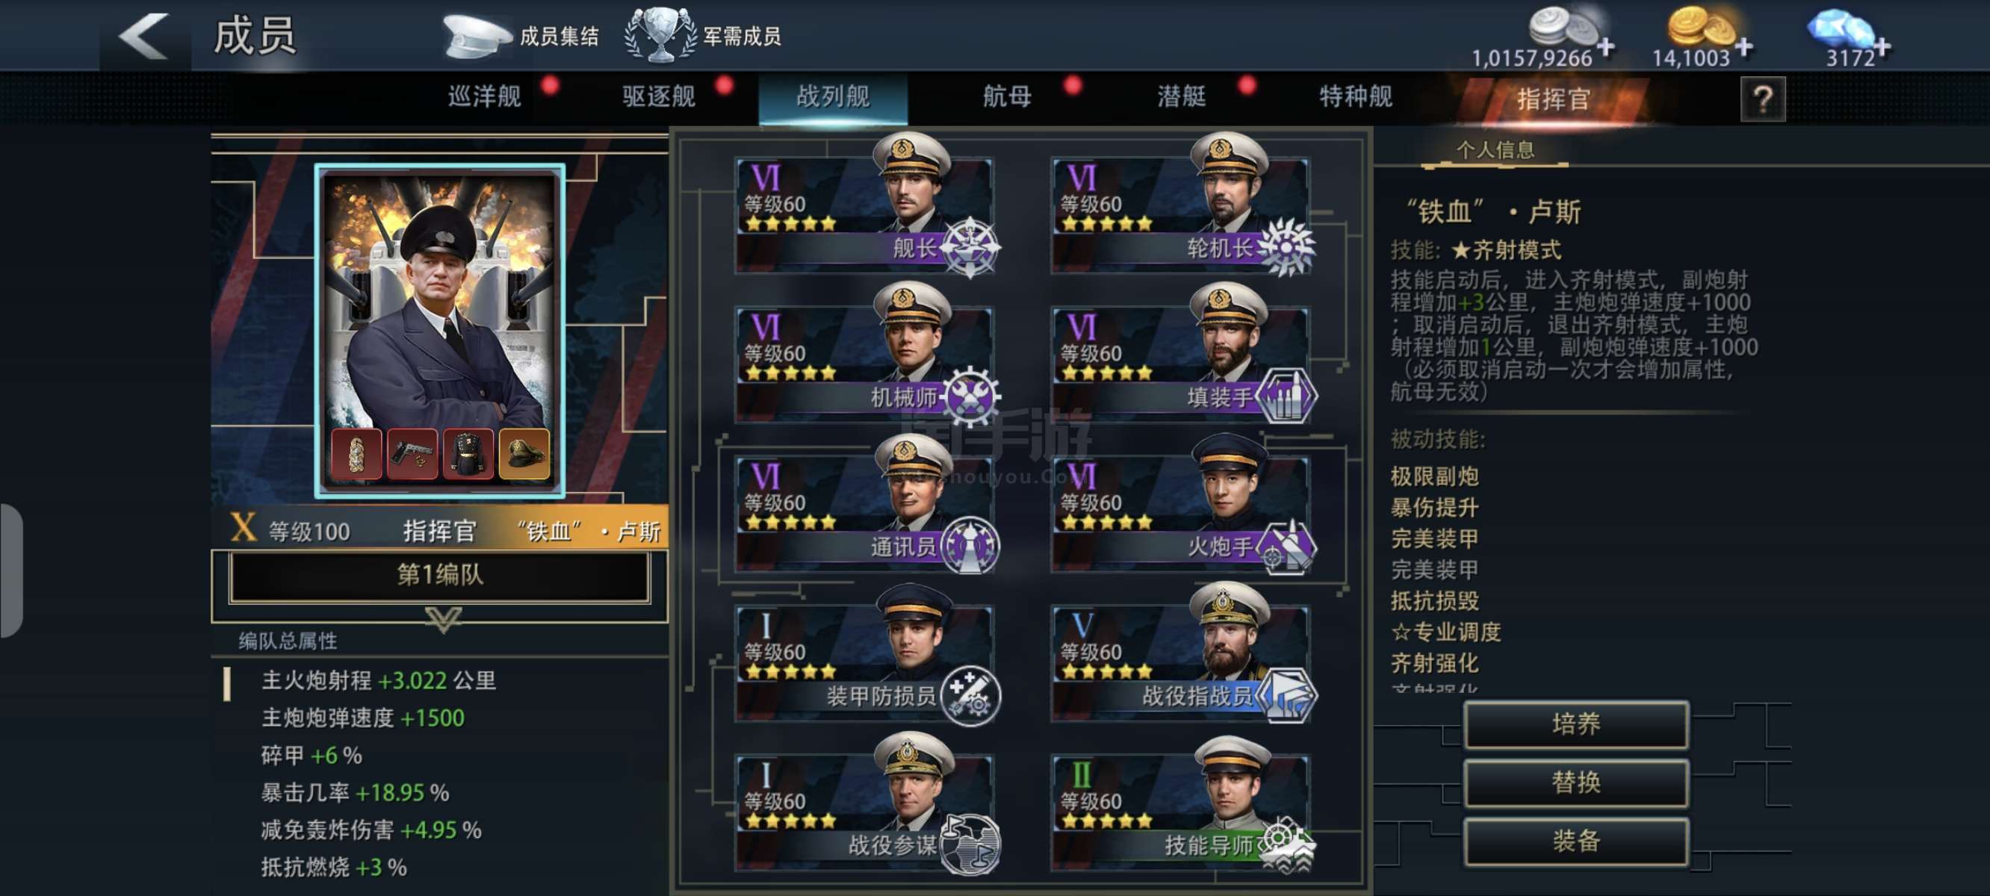Viewport: 1990px width, 896px height.
Task: Click the 装备 button
Action: coord(1576,841)
